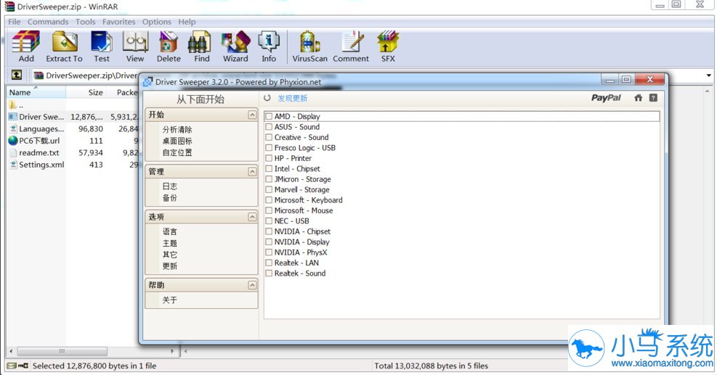Click the Size column header
717x375 pixels.
(87, 92)
